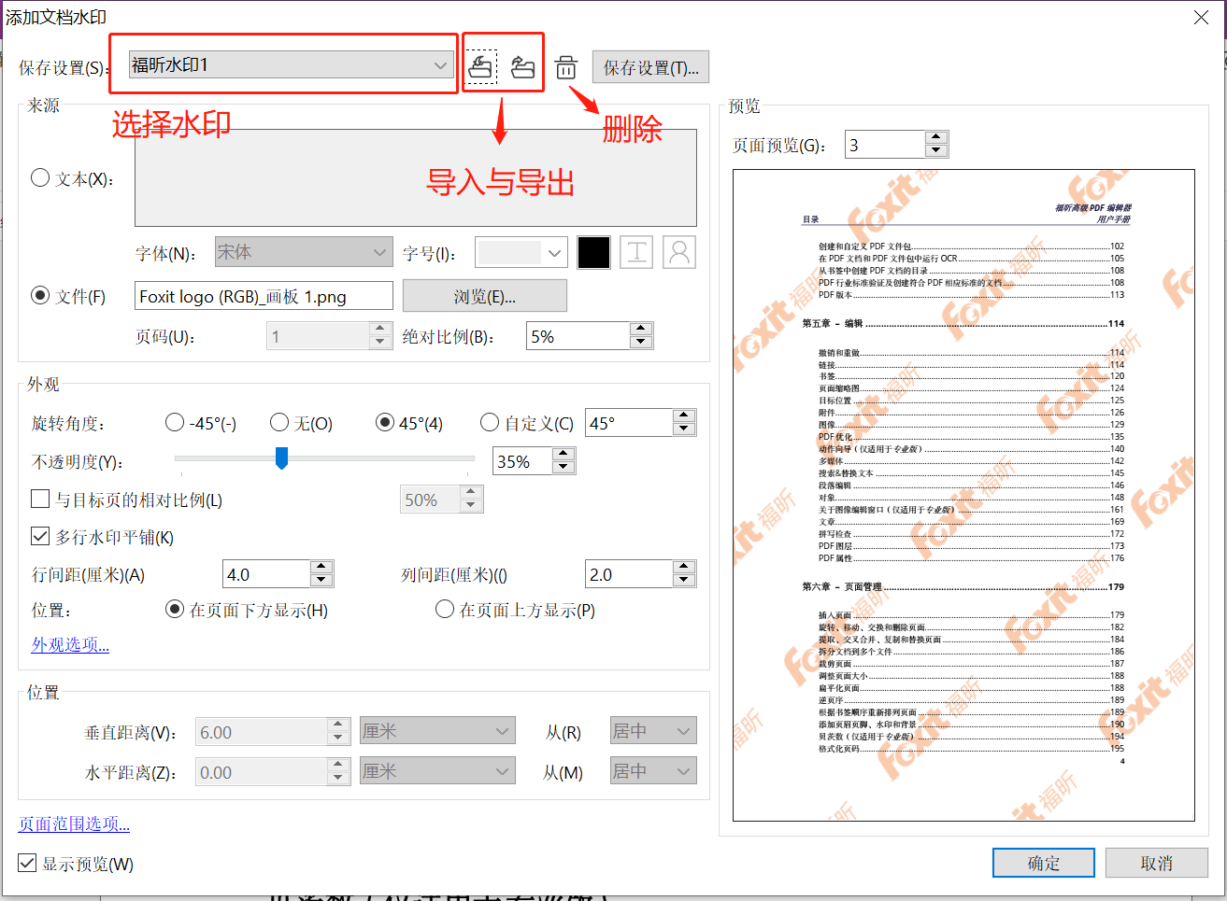Increase opacity with the up arrow
Viewport: 1227px width, 901px height.
pyautogui.click(x=564, y=454)
